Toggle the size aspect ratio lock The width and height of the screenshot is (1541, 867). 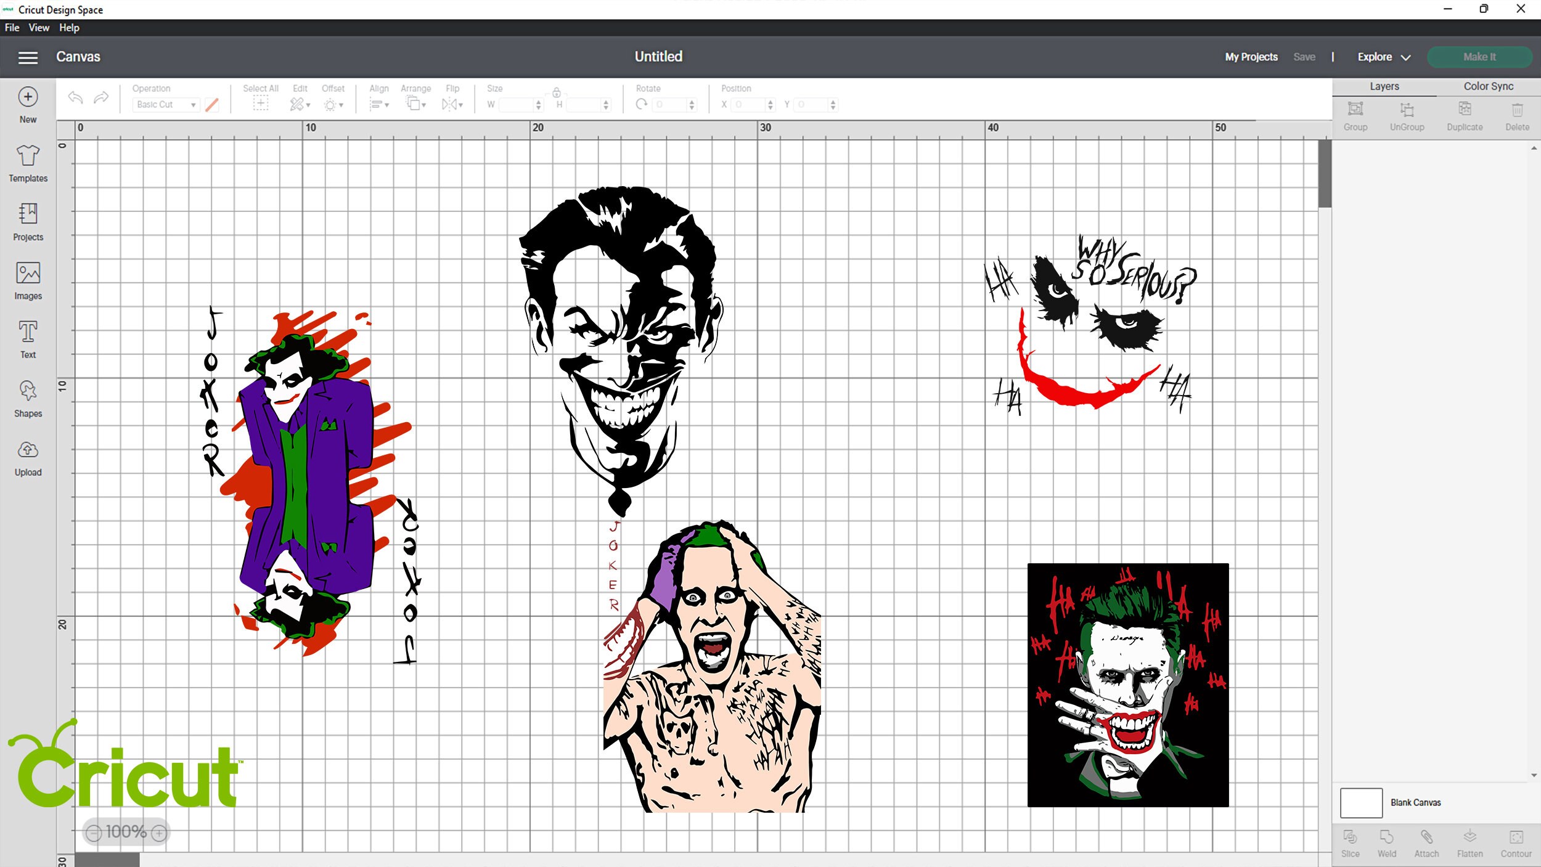(x=557, y=93)
